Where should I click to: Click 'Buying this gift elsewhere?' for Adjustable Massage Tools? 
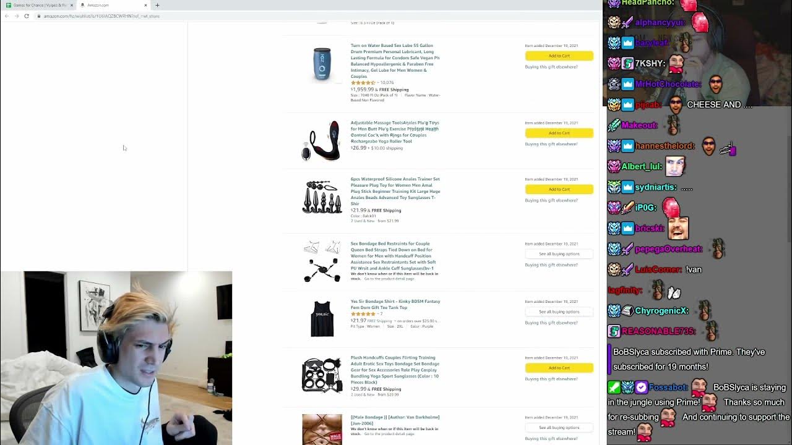pyautogui.click(x=551, y=144)
